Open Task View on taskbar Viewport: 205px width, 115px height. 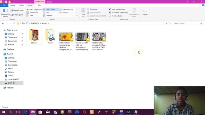click(18, 112)
